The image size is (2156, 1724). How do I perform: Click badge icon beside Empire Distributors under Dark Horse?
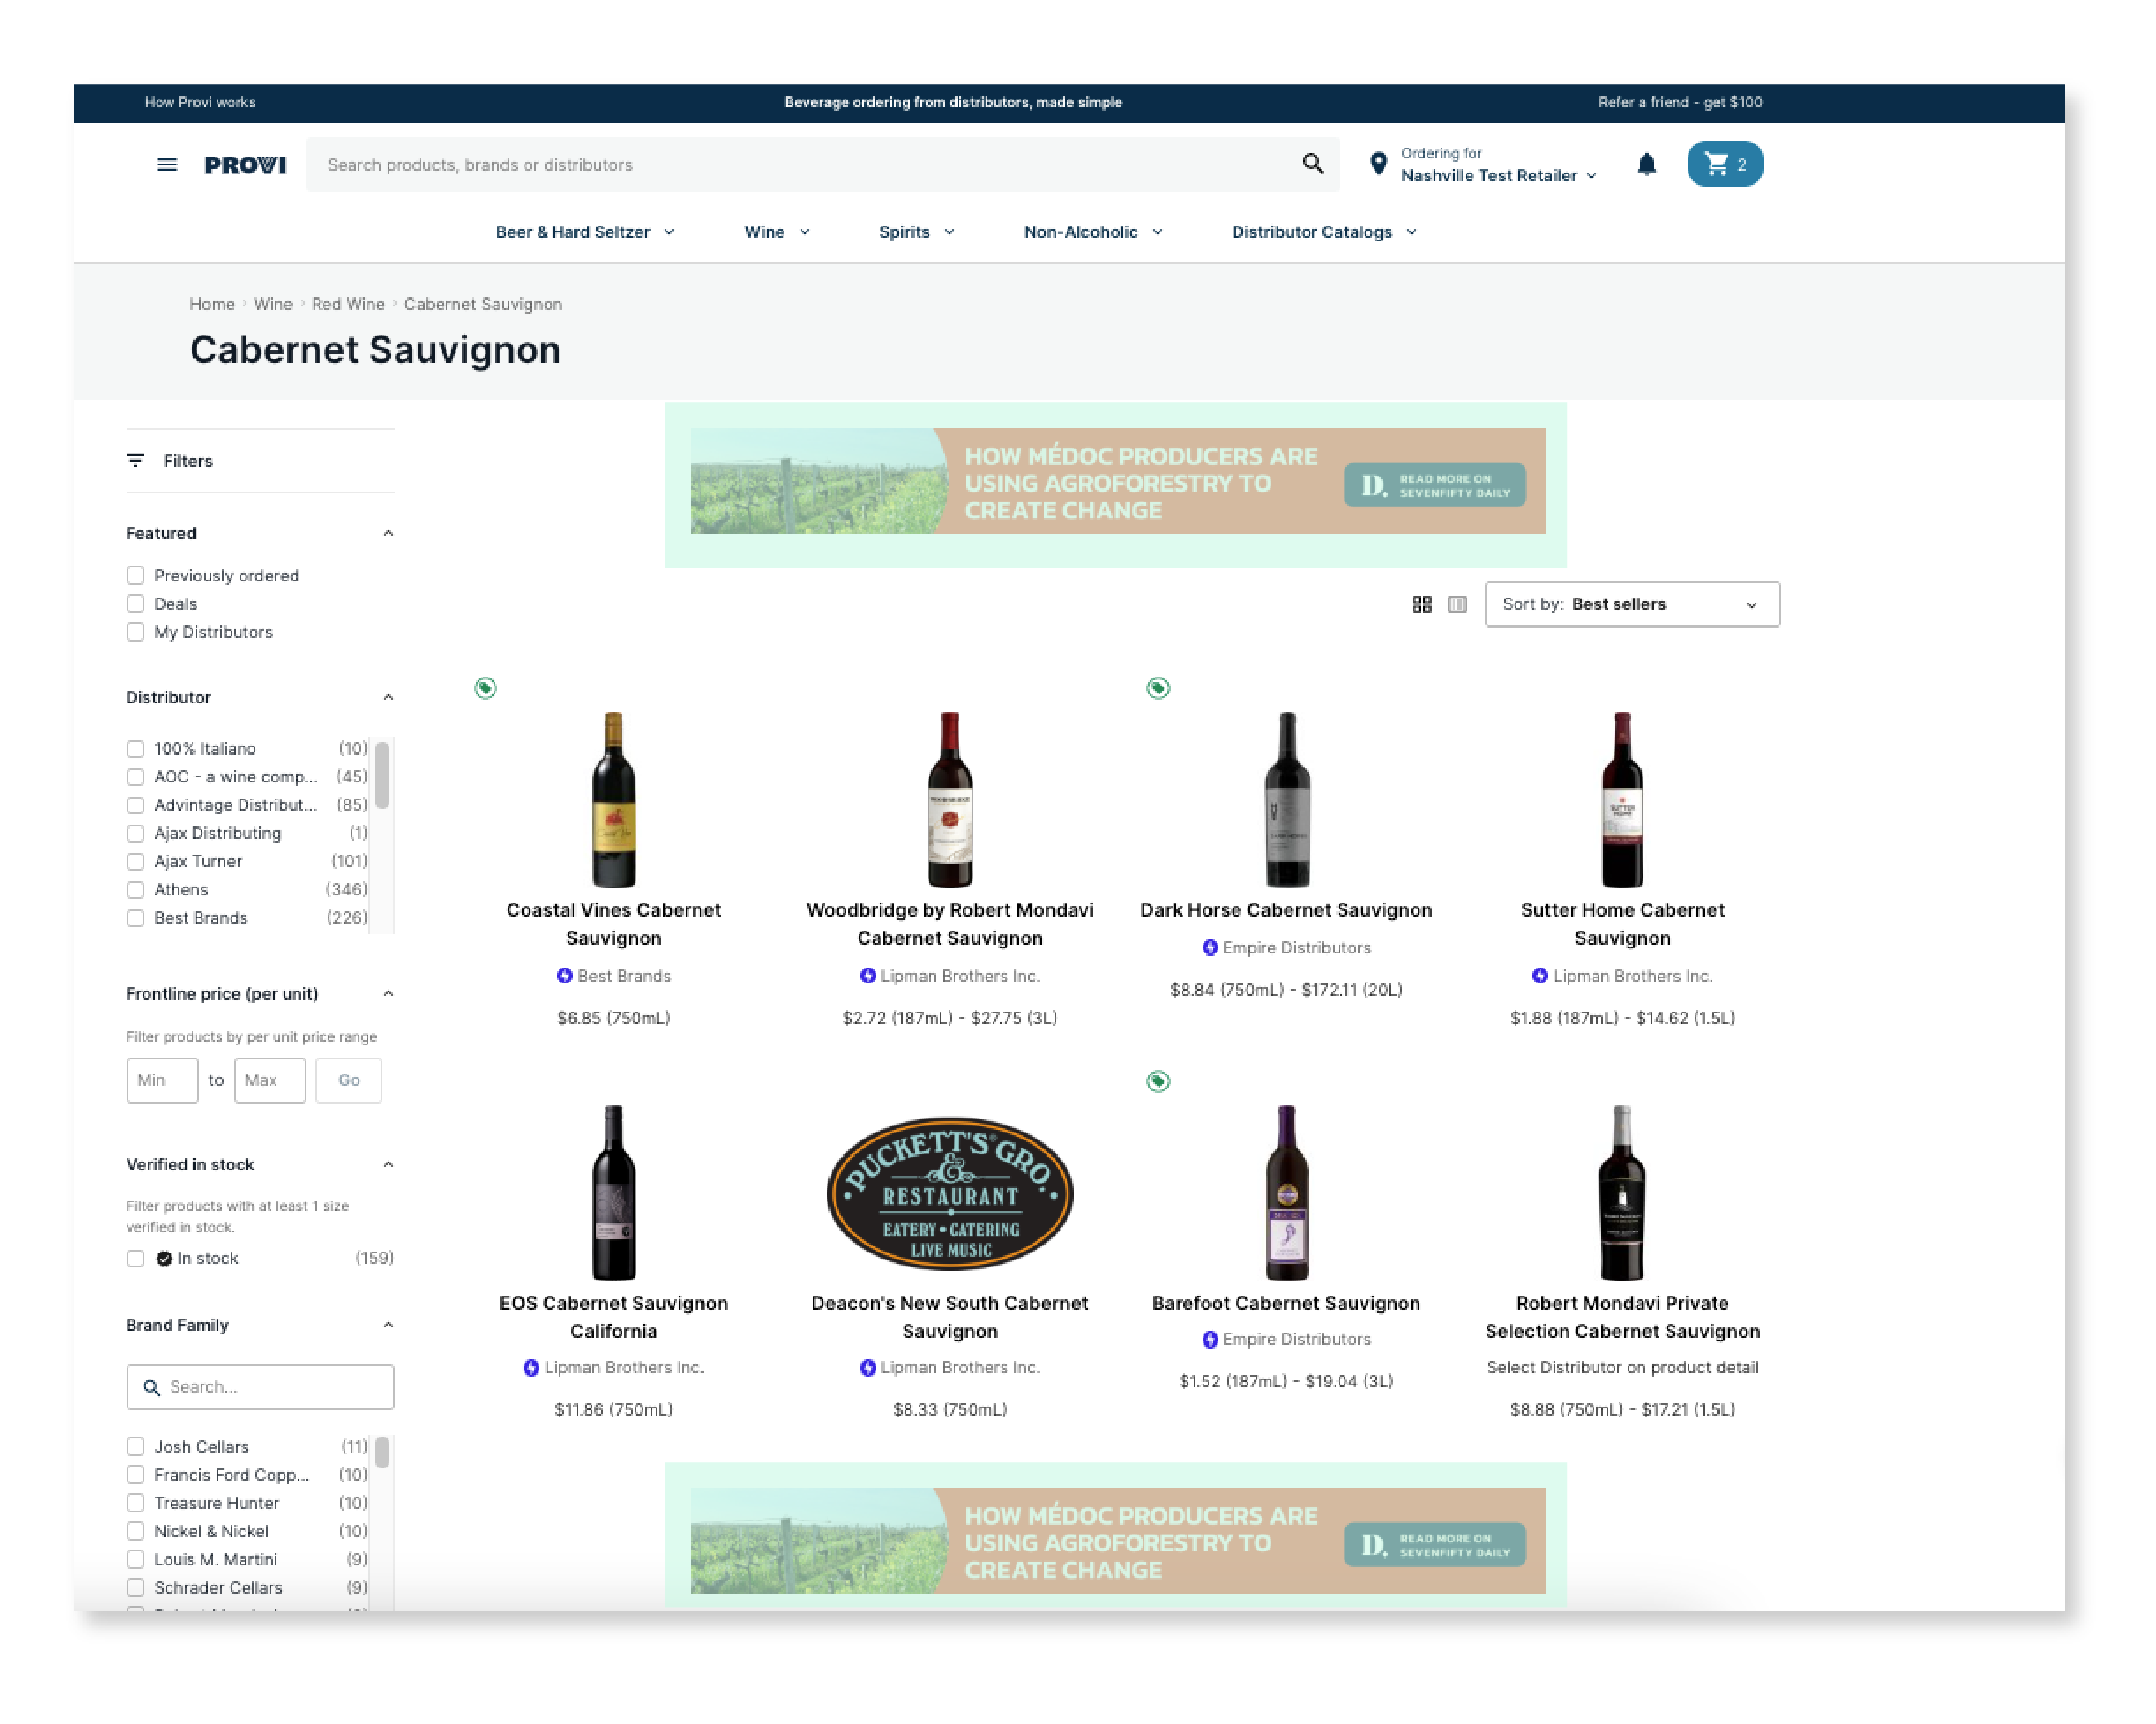point(1210,947)
